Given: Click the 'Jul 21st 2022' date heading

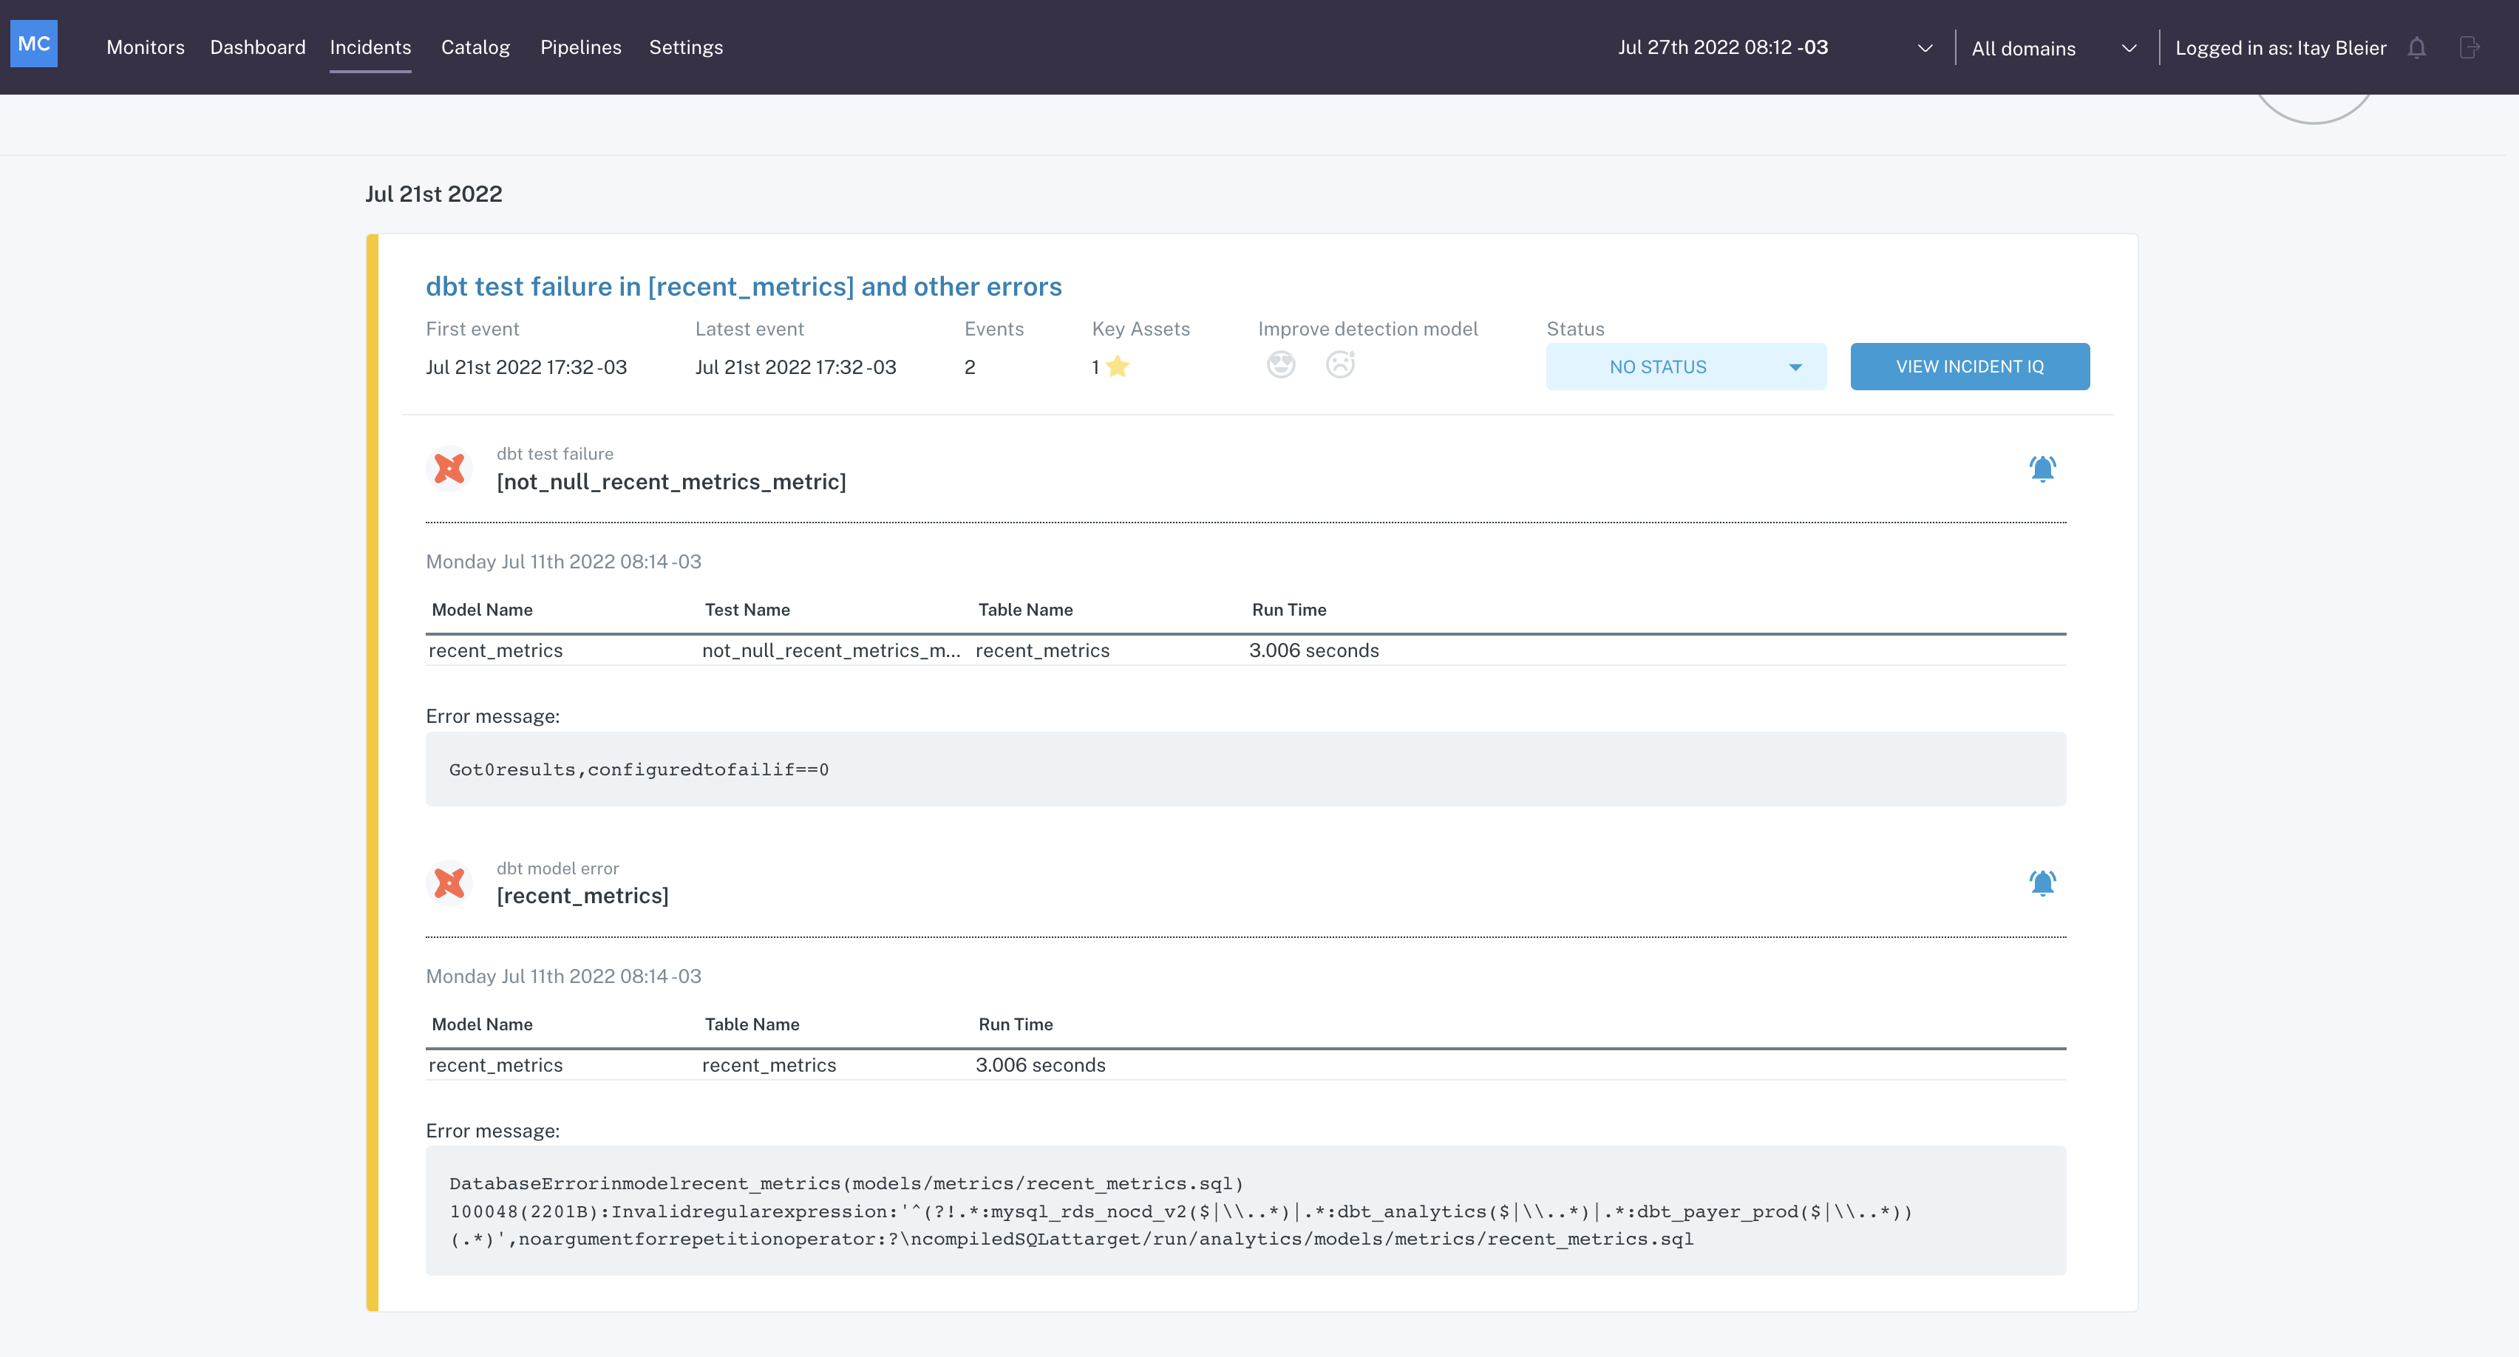Looking at the screenshot, I should pos(434,194).
